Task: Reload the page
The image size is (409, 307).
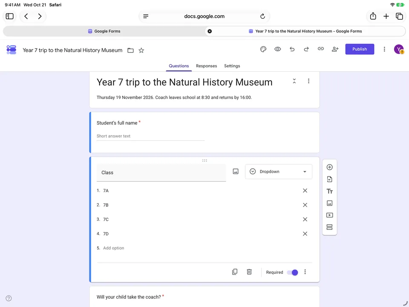Action: coord(262,16)
